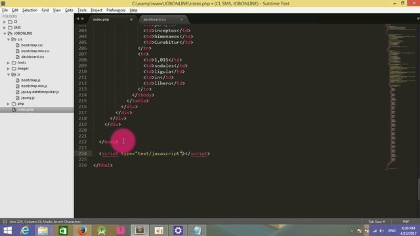
Task: Open the Tools menu
Action: 82,10
